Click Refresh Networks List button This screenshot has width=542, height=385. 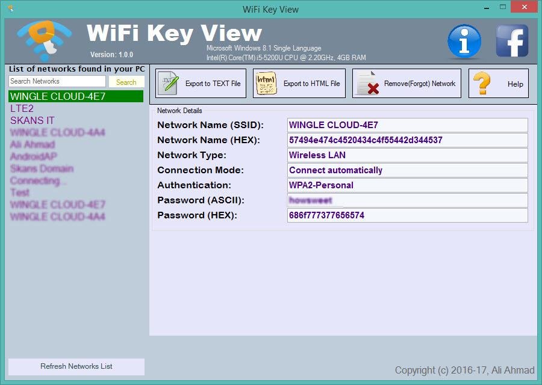76,366
